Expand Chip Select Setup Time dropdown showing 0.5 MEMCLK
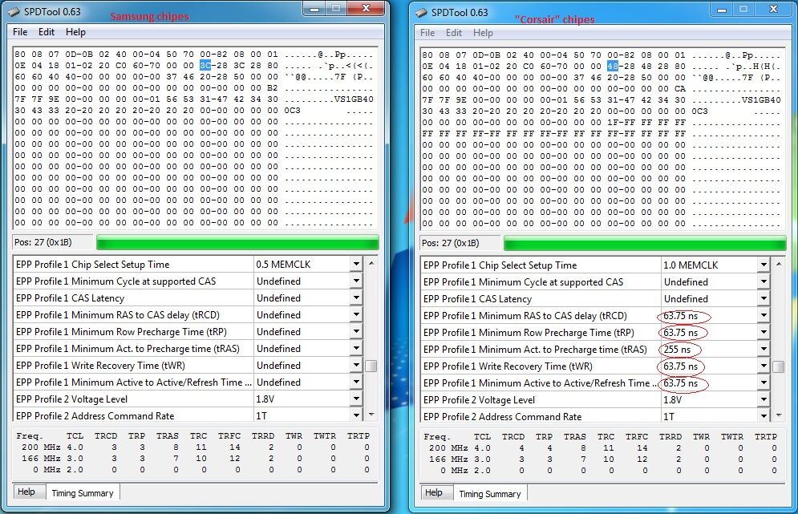The image size is (798, 514). click(x=356, y=264)
